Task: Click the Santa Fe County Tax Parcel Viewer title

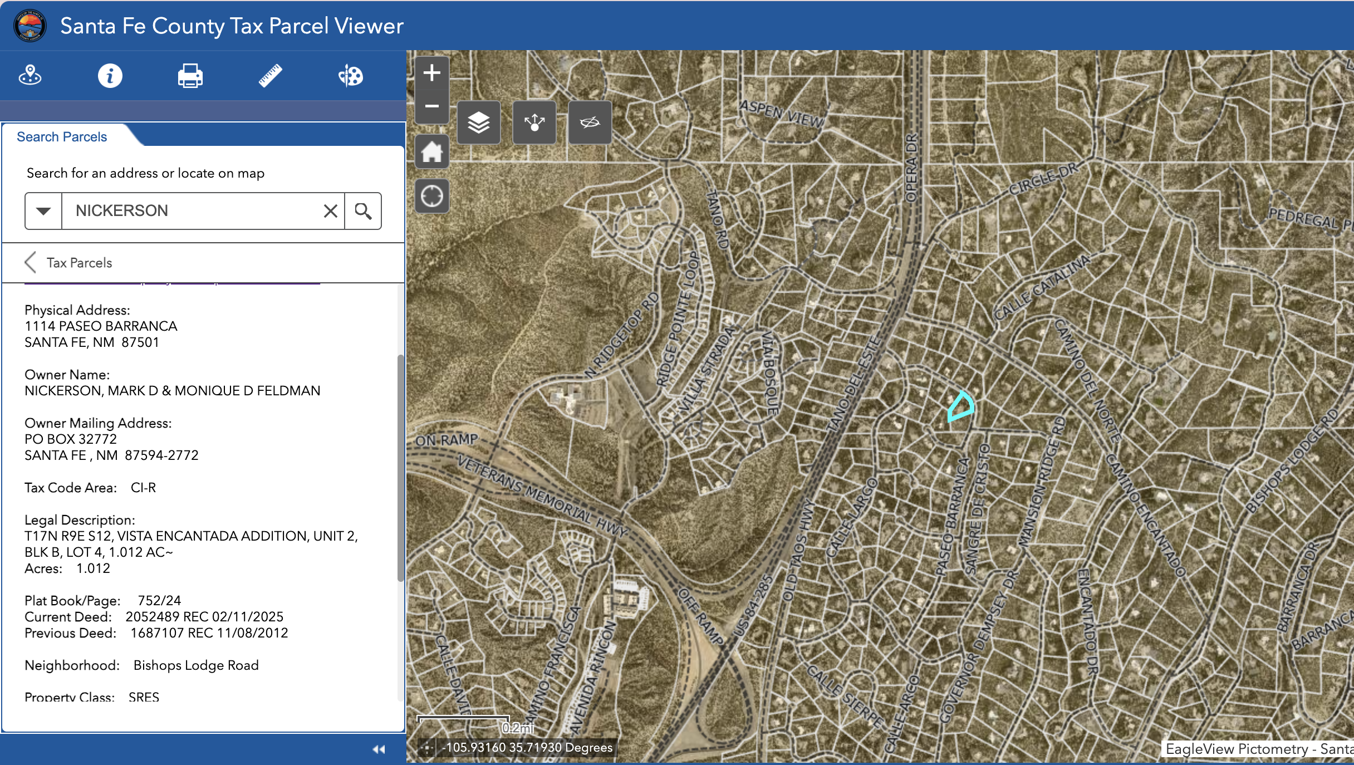Action: (x=232, y=26)
